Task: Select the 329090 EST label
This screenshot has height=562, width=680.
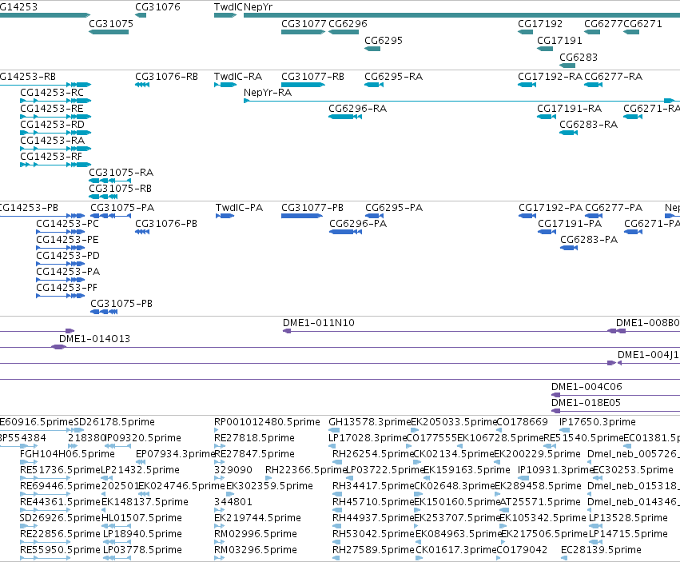Action: (x=233, y=470)
